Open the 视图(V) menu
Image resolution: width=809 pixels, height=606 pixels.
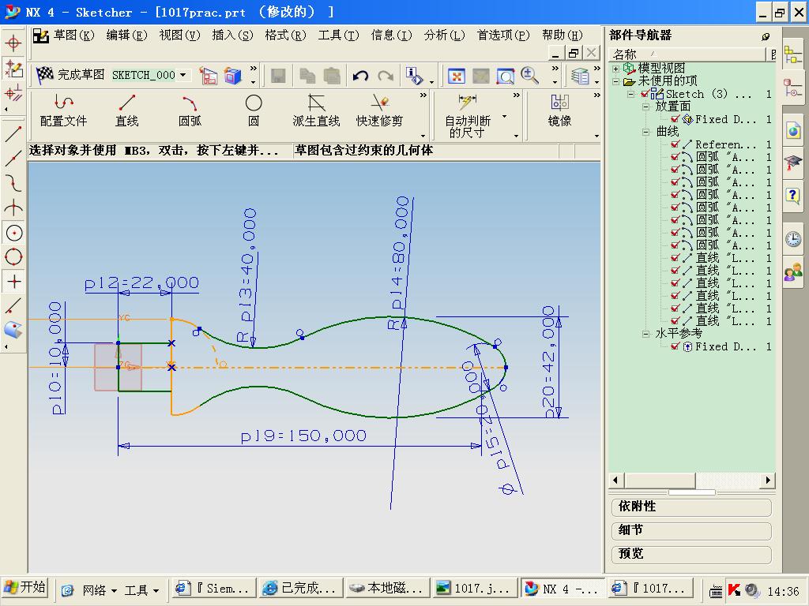tap(179, 35)
